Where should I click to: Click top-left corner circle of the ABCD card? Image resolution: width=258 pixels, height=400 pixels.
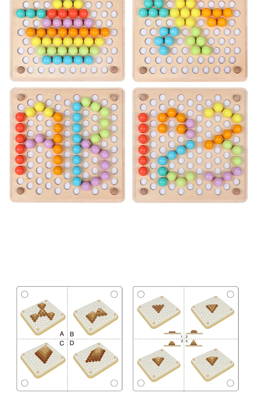(x=24, y=294)
